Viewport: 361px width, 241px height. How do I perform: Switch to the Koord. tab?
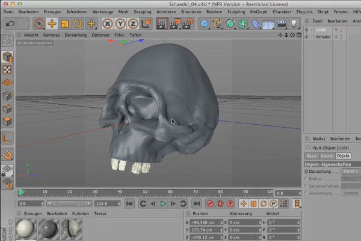327,156
